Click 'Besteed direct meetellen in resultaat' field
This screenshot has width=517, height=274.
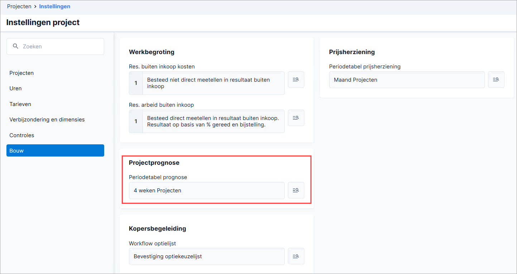(207, 121)
